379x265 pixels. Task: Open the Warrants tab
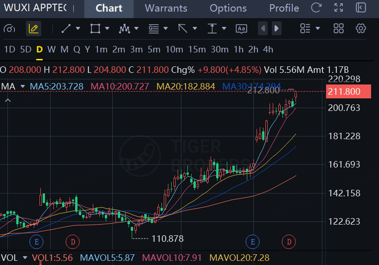[166, 8]
